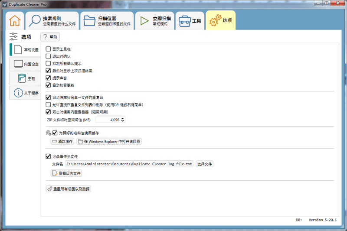Click the paint bucket icon of 主题
Image resolution: width=347 pixels, height=231 pixels.
pos(22,78)
